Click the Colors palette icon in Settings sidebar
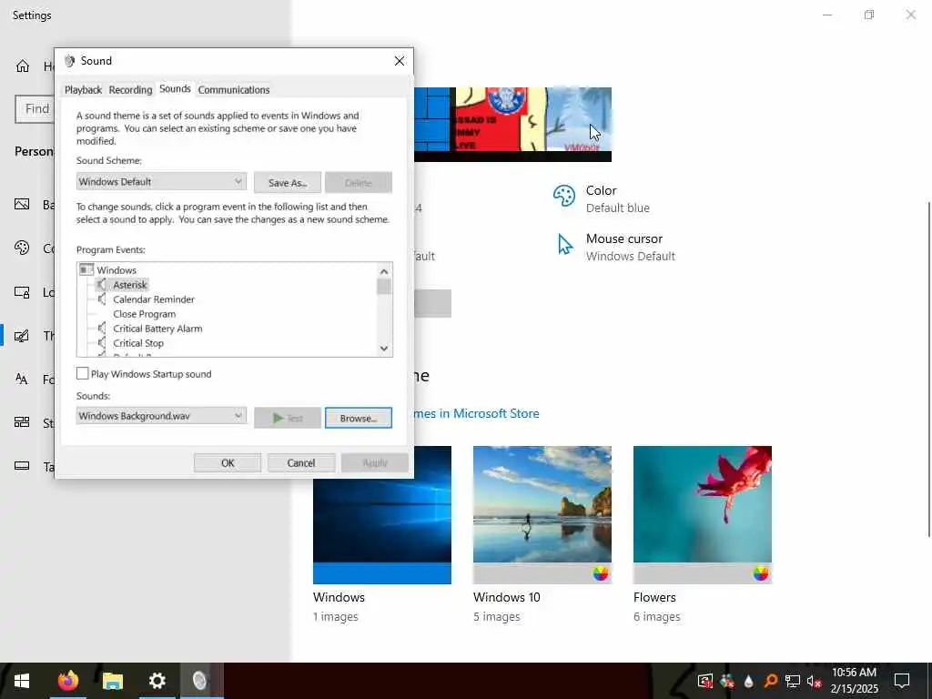The image size is (932, 699). [x=22, y=248]
